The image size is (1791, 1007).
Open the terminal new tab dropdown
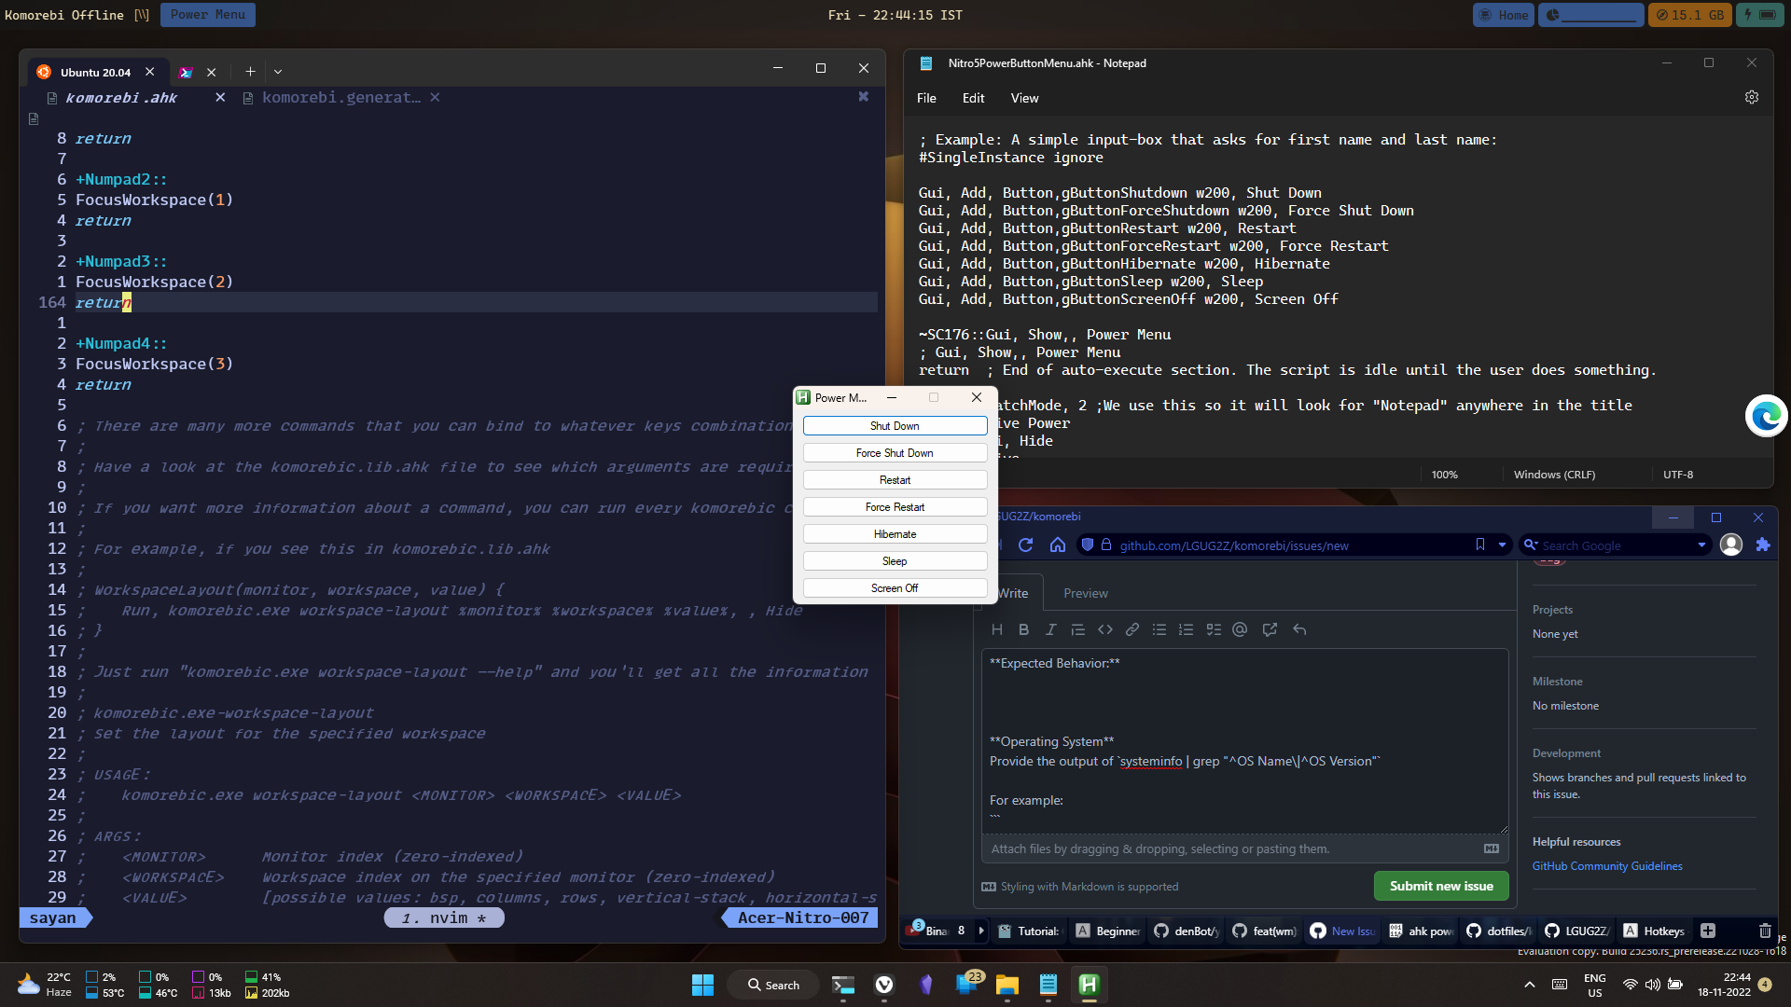click(278, 72)
